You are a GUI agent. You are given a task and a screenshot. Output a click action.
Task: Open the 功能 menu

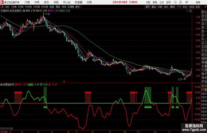(148, 2)
